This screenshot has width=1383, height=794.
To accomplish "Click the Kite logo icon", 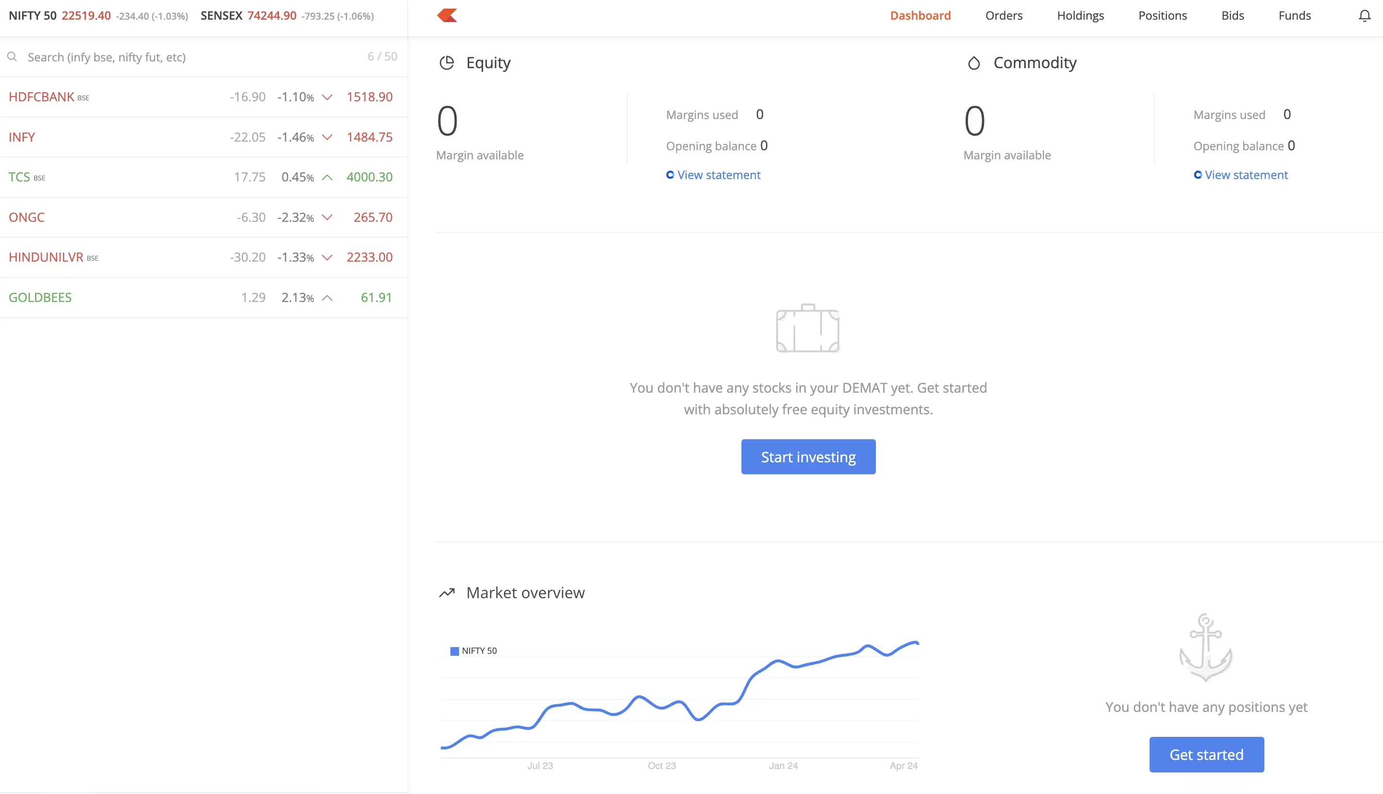I will (x=447, y=15).
